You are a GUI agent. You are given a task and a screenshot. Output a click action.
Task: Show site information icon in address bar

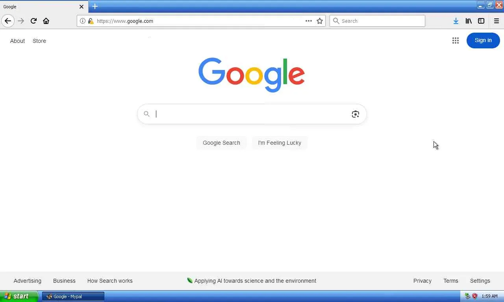(83, 21)
